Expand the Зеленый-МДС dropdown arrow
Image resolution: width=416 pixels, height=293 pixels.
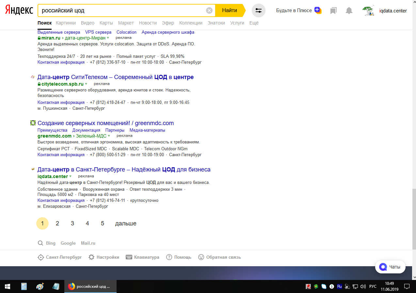(x=109, y=136)
